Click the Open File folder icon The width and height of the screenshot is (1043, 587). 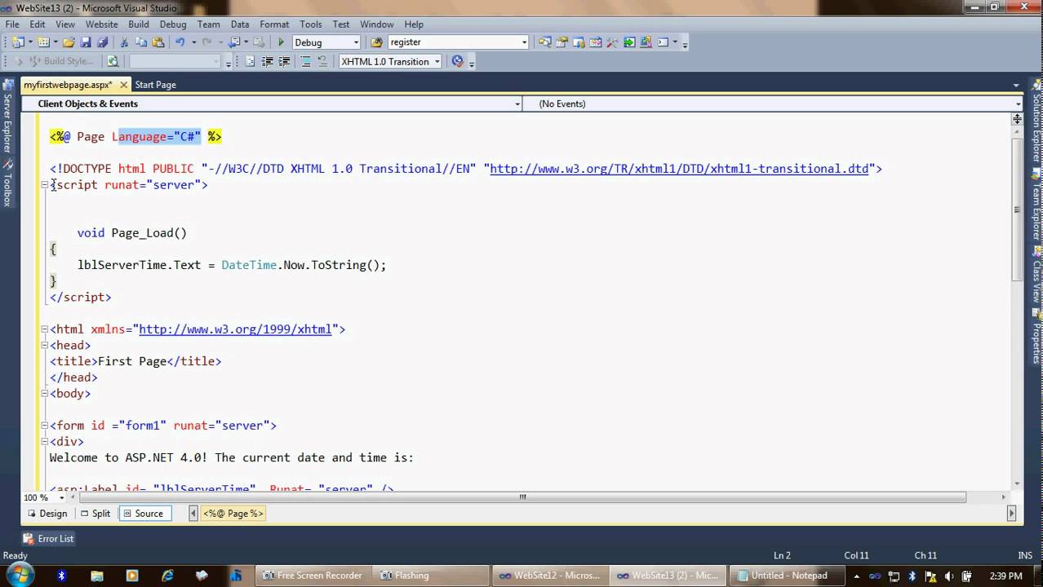point(69,42)
